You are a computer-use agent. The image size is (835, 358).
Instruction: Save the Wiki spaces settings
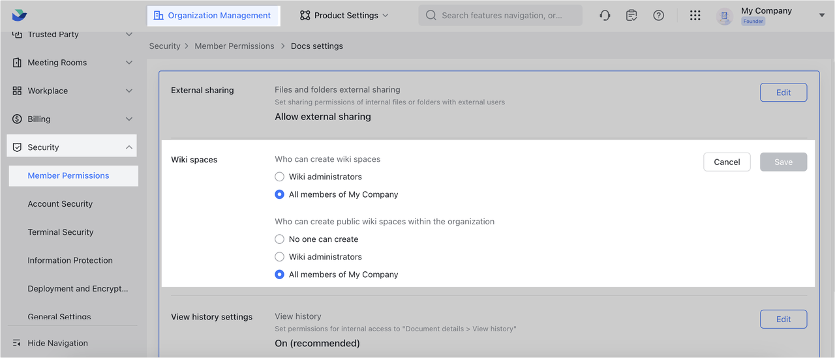point(783,162)
